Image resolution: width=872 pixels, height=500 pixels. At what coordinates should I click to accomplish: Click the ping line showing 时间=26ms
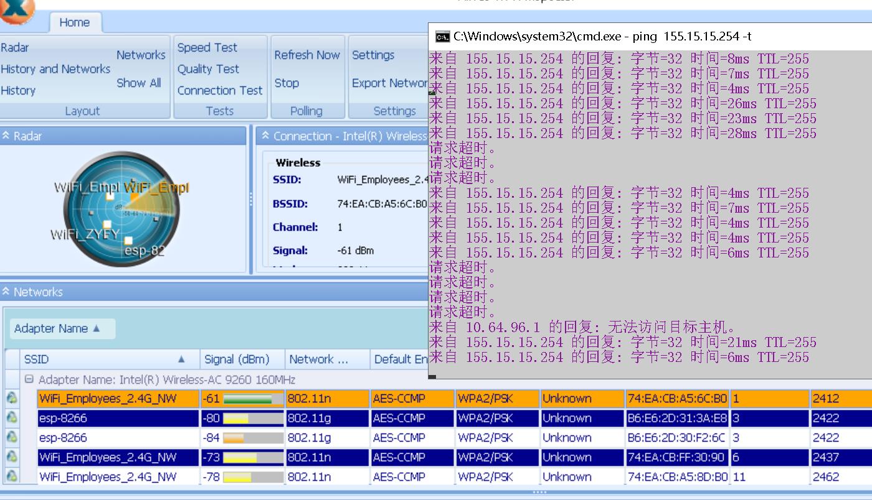click(x=623, y=103)
